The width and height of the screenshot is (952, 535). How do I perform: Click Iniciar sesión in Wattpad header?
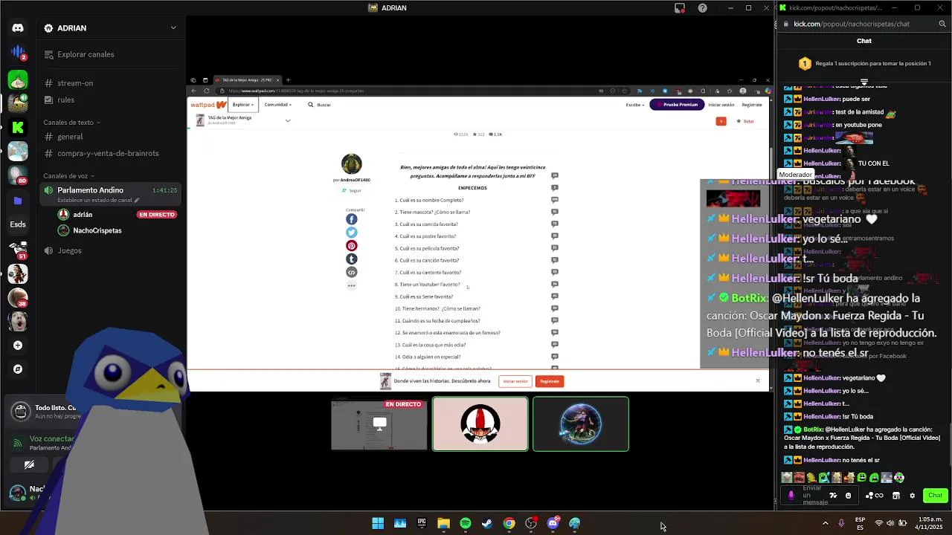[x=721, y=105]
